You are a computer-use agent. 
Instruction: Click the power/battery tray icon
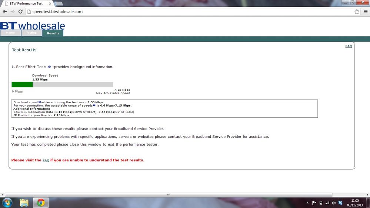tap(321, 203)
